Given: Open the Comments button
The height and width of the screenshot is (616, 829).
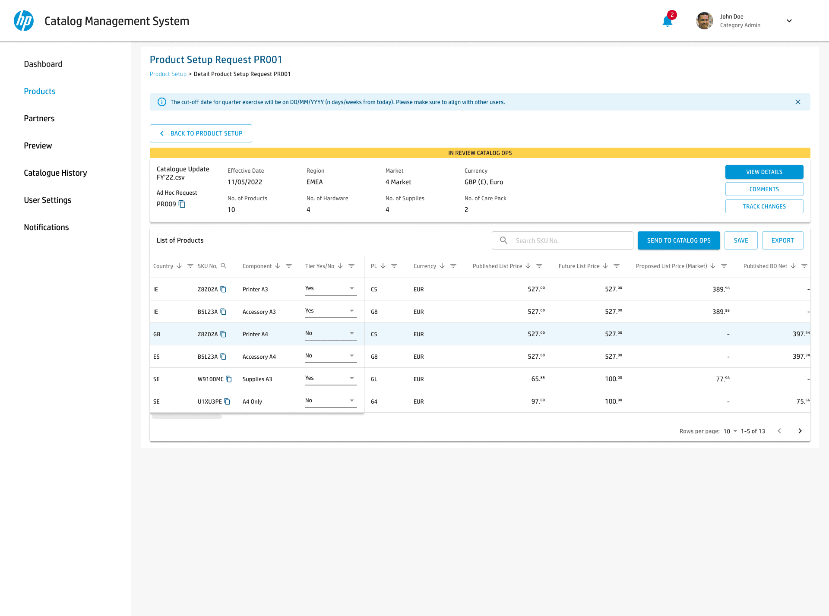Looking at the screenshot, I should 764,189.
